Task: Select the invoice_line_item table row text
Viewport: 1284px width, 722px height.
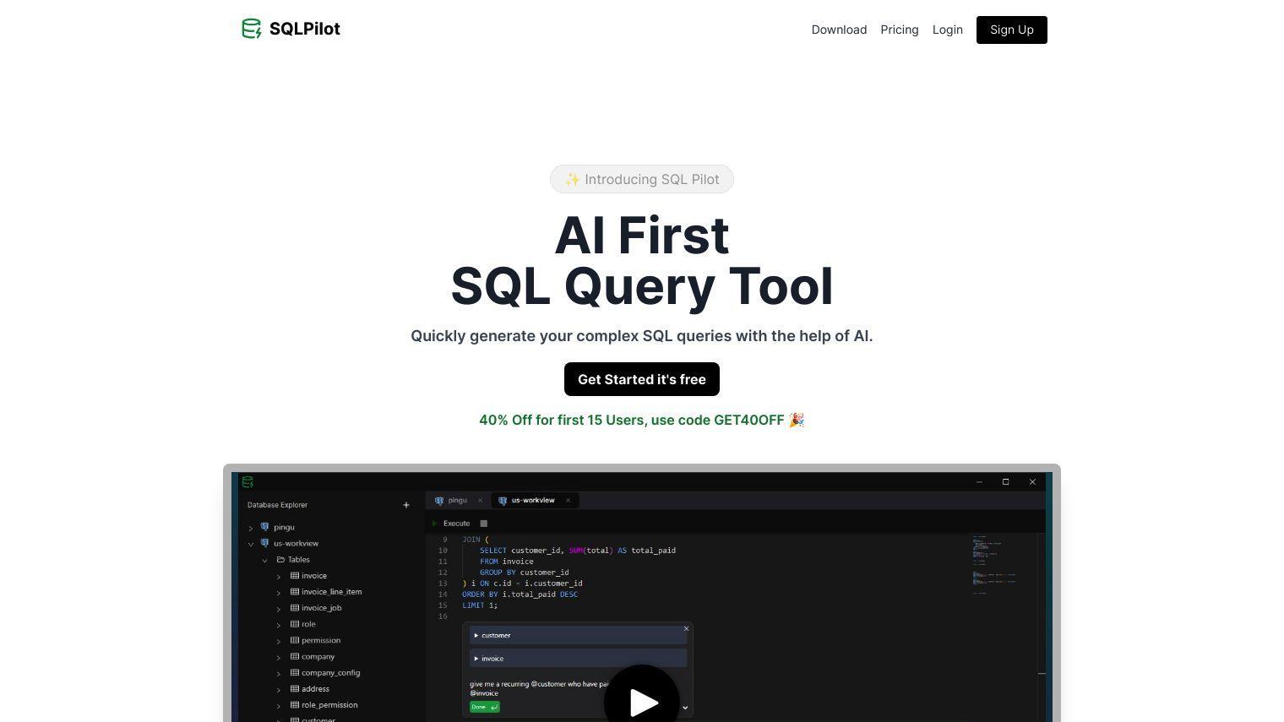Action: (331, 592)
